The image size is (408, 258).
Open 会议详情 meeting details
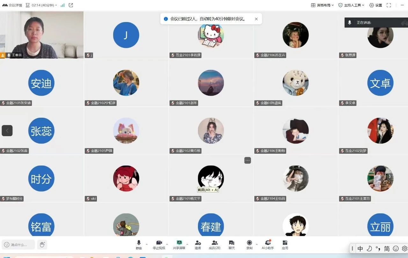12,5
